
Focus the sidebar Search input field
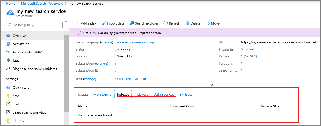pos(36,25)
